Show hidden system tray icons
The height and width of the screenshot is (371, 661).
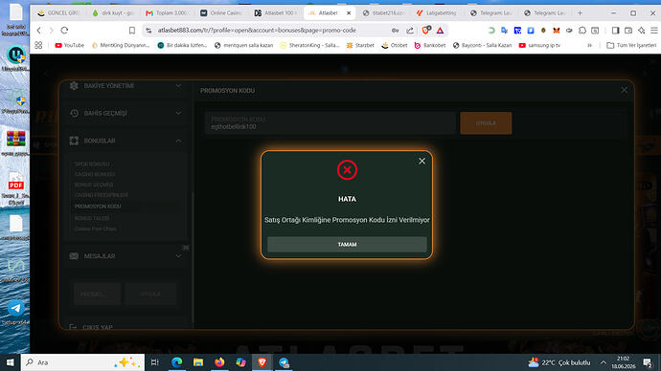click(x=604, y=362)
